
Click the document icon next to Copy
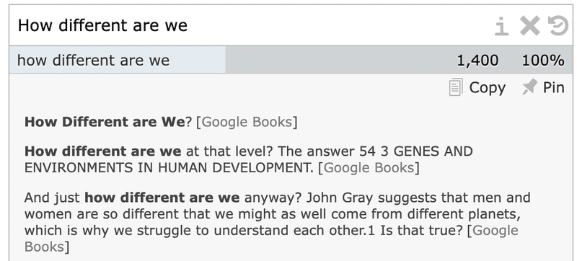click(456, 88)
